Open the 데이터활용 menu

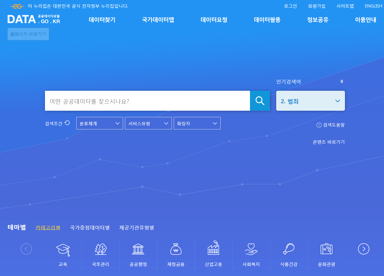[x=267, y=20]
